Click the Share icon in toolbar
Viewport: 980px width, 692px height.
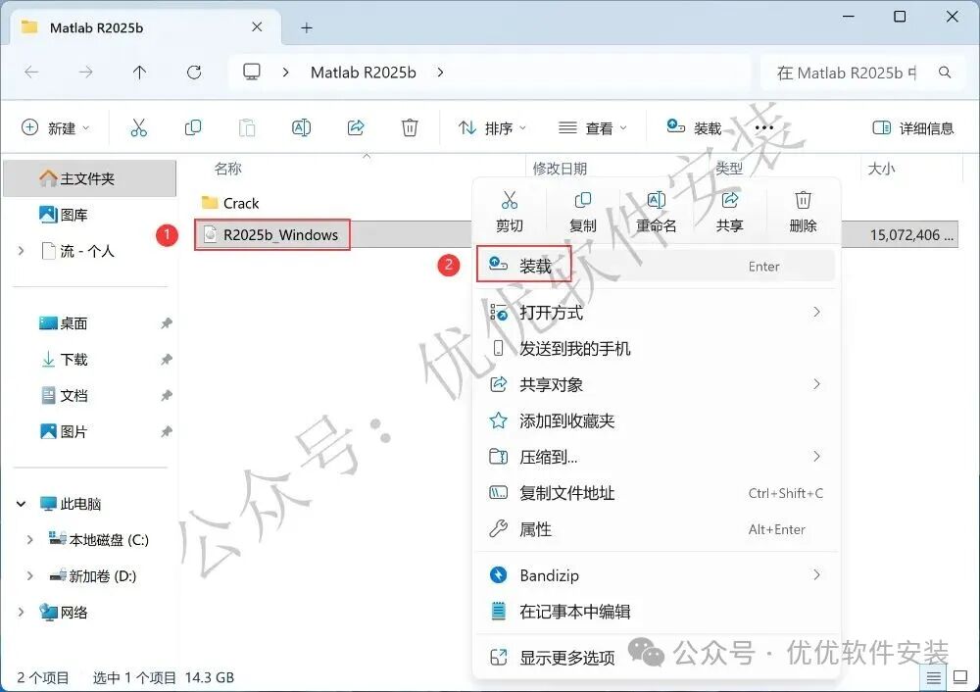tap(356, 128)
